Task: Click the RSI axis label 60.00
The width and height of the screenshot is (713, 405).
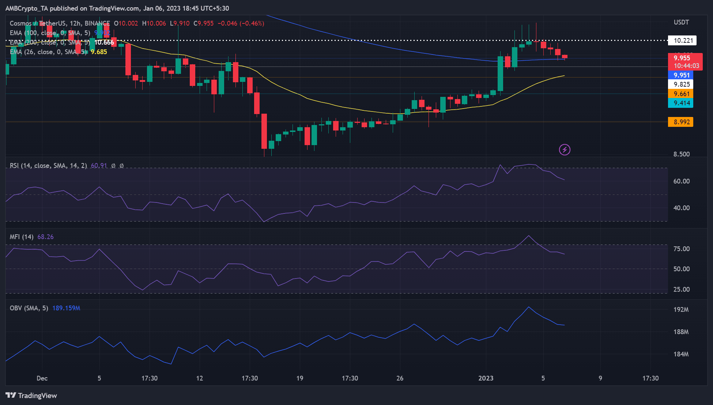Action: click(682, 181)
